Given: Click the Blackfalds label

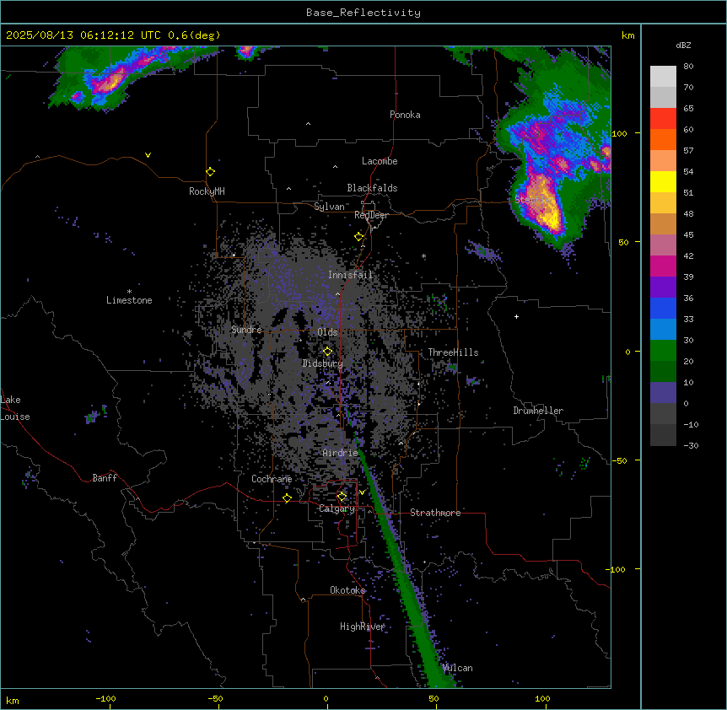Looking at the screenshot, I should click(372, 188).
